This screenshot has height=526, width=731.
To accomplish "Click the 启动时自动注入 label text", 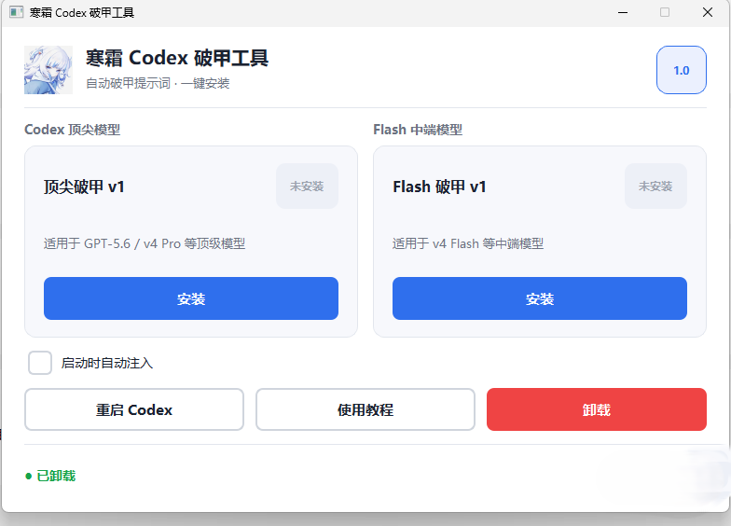I will (x=106, y=363).
